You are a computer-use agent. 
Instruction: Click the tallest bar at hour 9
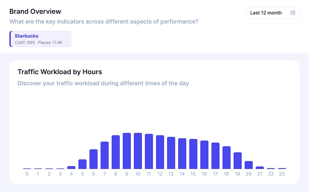127,151
